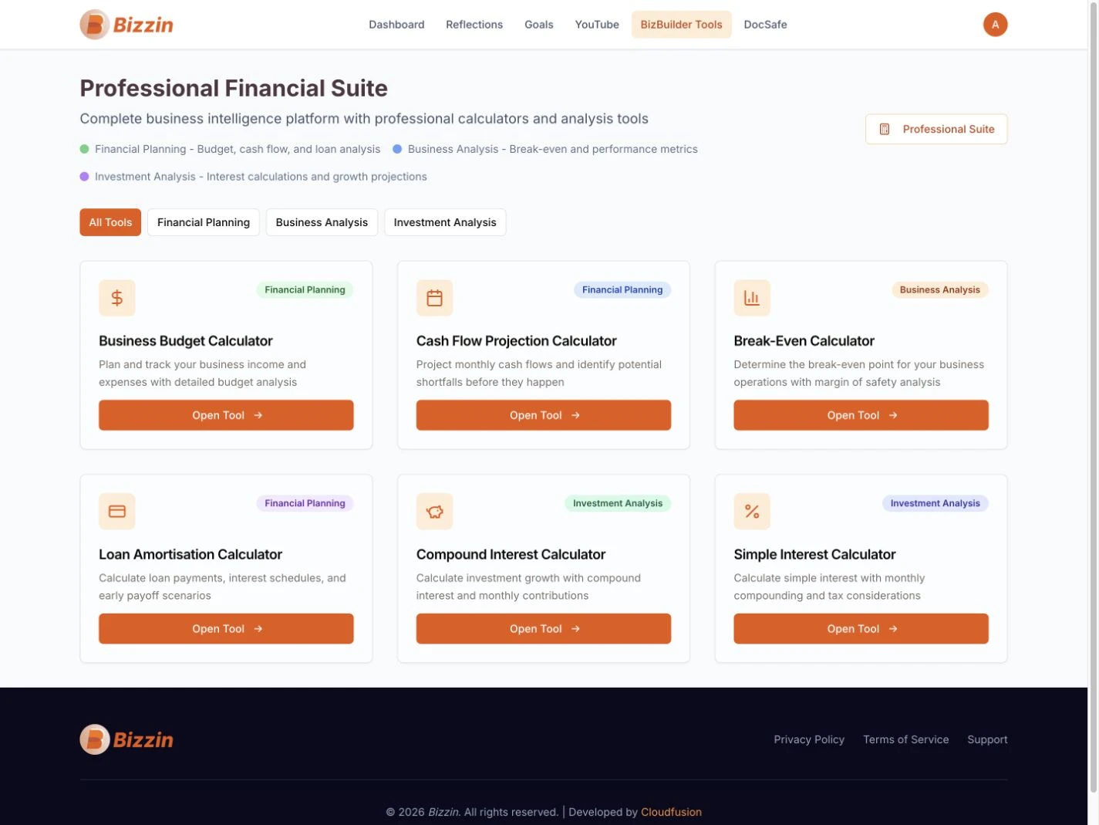Image resolution: width=1099 pixels, height=825 pixels.
Task: Open DocSafe from the top navigation
Action: (x=765, y=25)
